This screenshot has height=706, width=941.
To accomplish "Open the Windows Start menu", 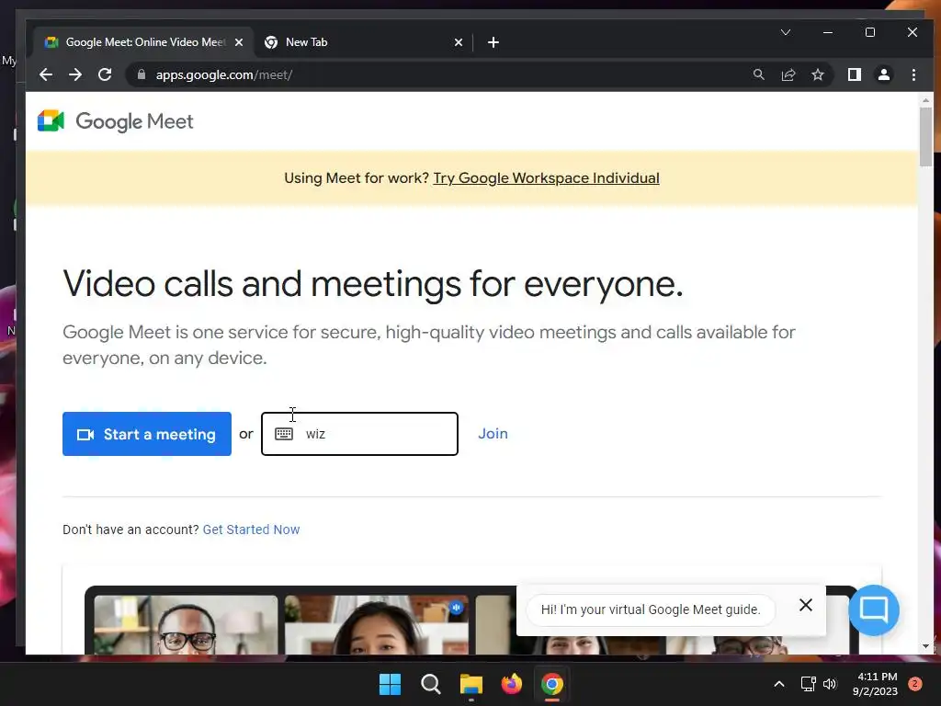I will pyautogui.click(x=390, y=684).
